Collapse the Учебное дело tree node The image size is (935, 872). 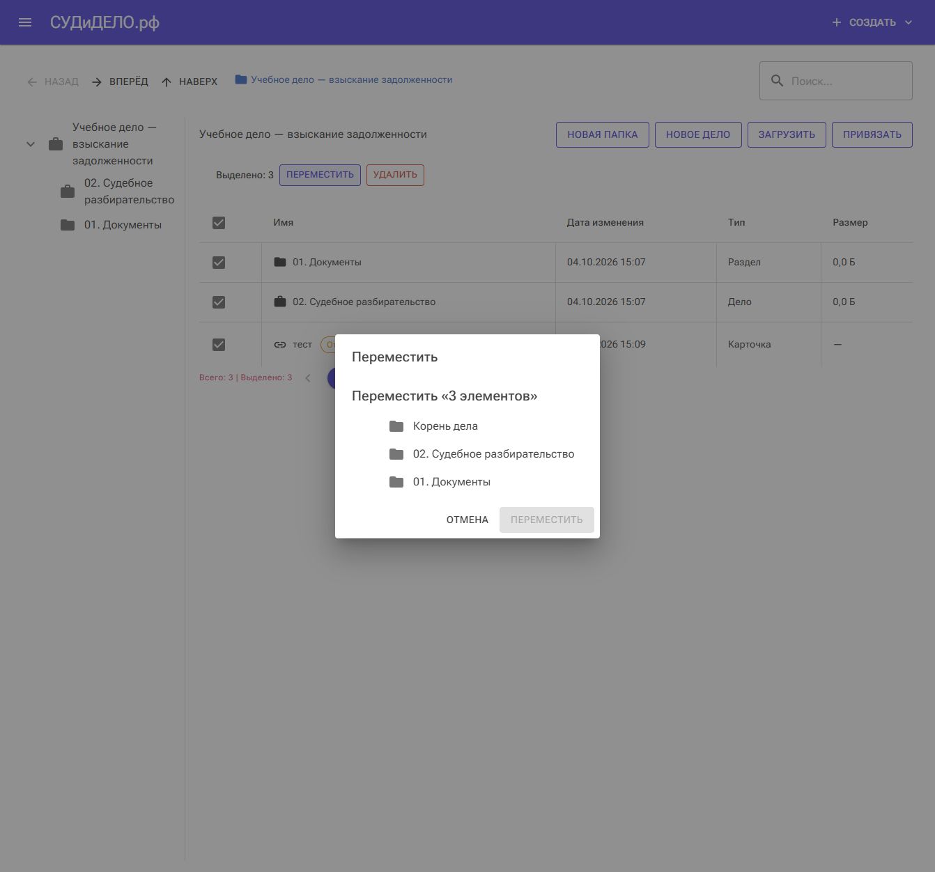31,144
